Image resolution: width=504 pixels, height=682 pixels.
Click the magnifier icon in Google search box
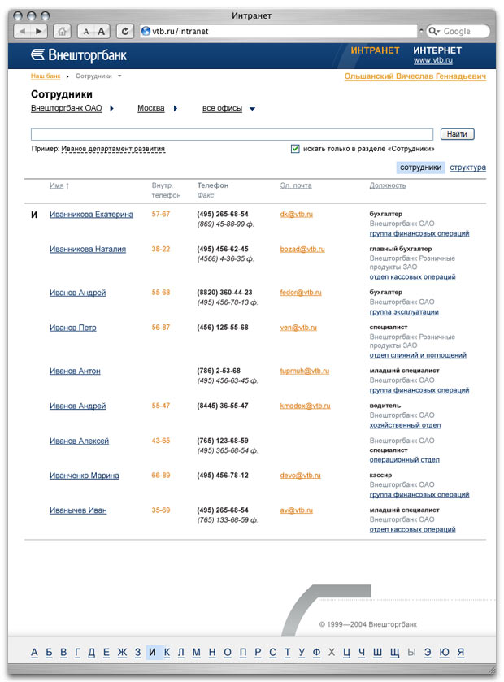(436, 31)
